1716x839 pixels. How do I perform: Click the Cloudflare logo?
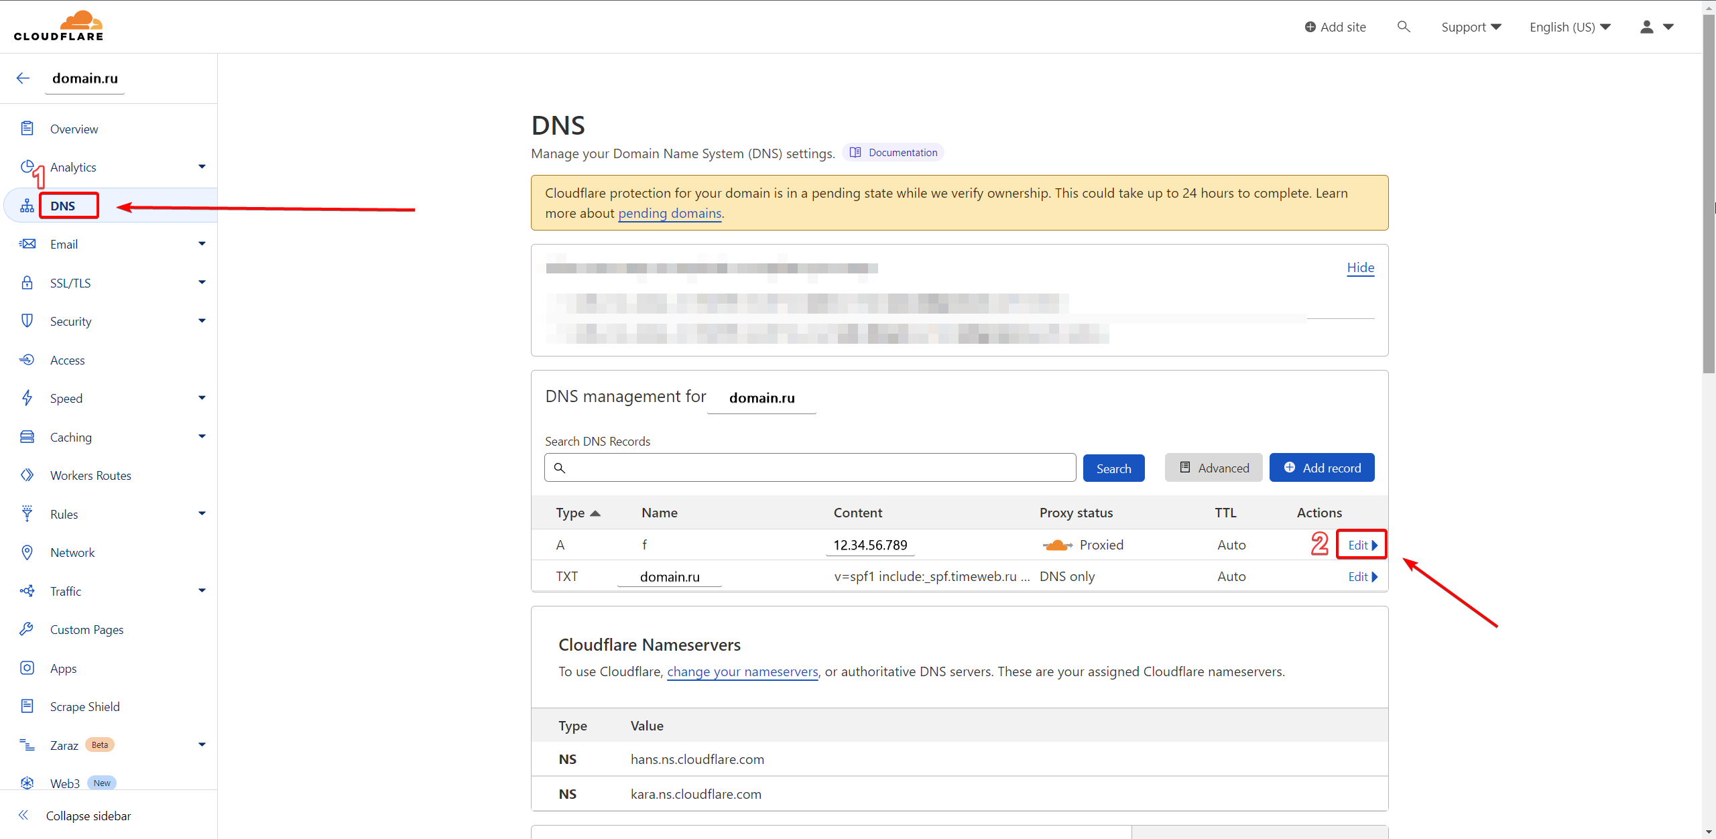(59, 27)
